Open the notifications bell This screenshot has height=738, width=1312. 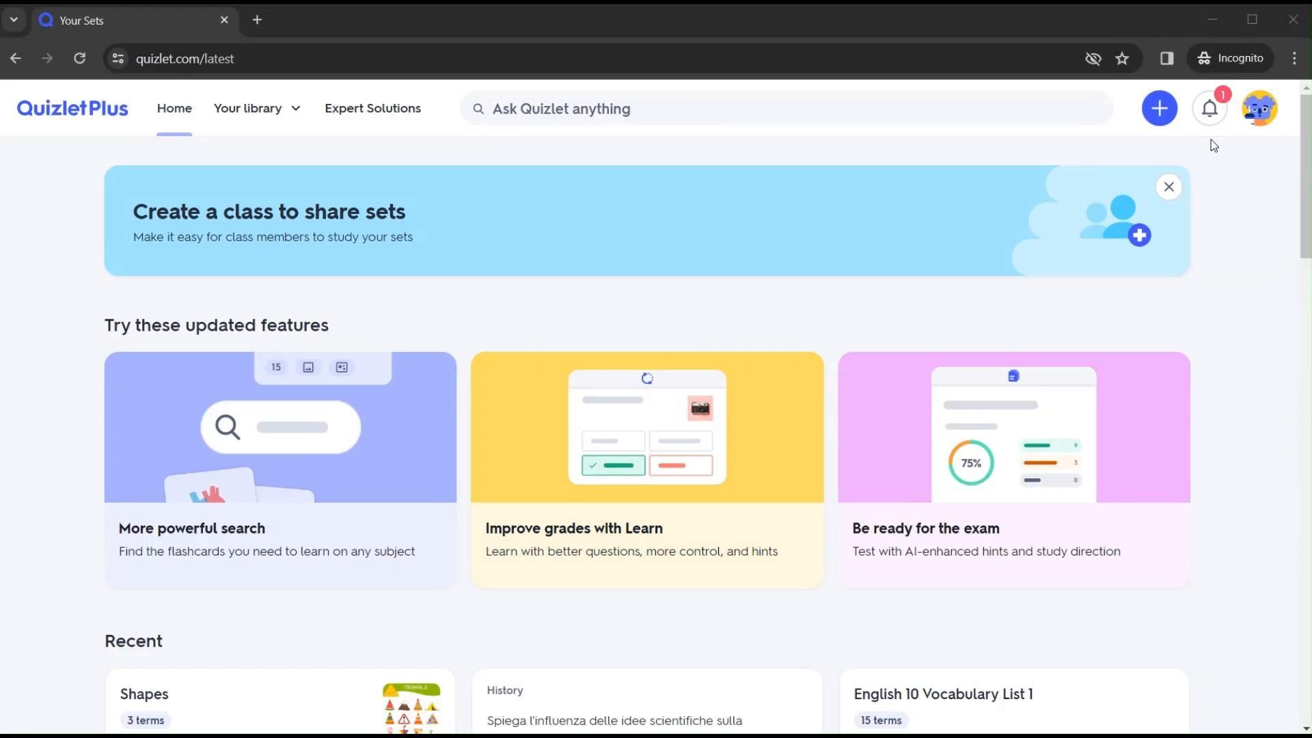click(1209, 109)
